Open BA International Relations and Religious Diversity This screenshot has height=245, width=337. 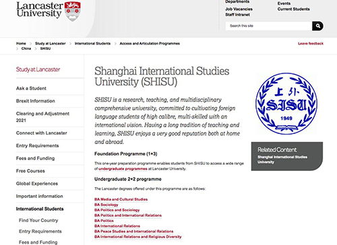point(137,237)
